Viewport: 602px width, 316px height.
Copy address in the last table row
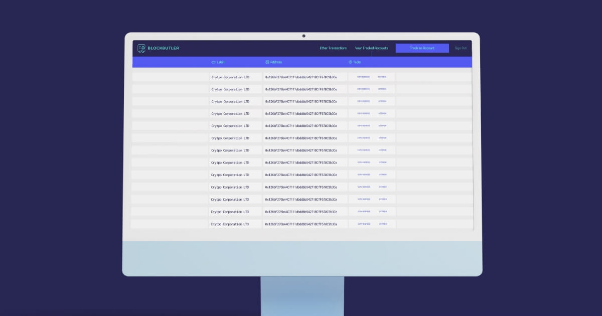tap(364, 224)
